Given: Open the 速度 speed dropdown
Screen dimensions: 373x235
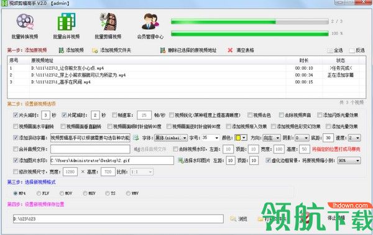Looking at the screenshot, I should click(x=354, y=138).
